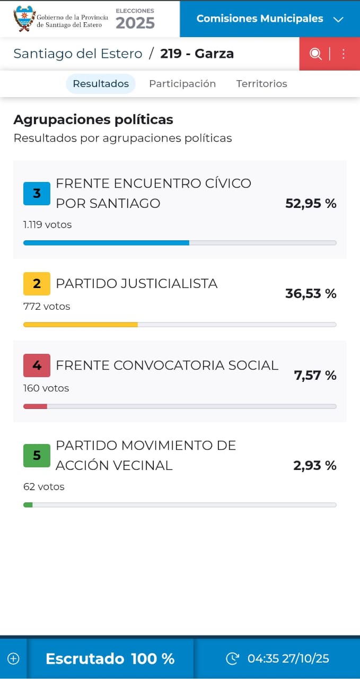
Task: Click the yellow number 2 party badge
Action: pyautogui.click(x=37, y=283)
